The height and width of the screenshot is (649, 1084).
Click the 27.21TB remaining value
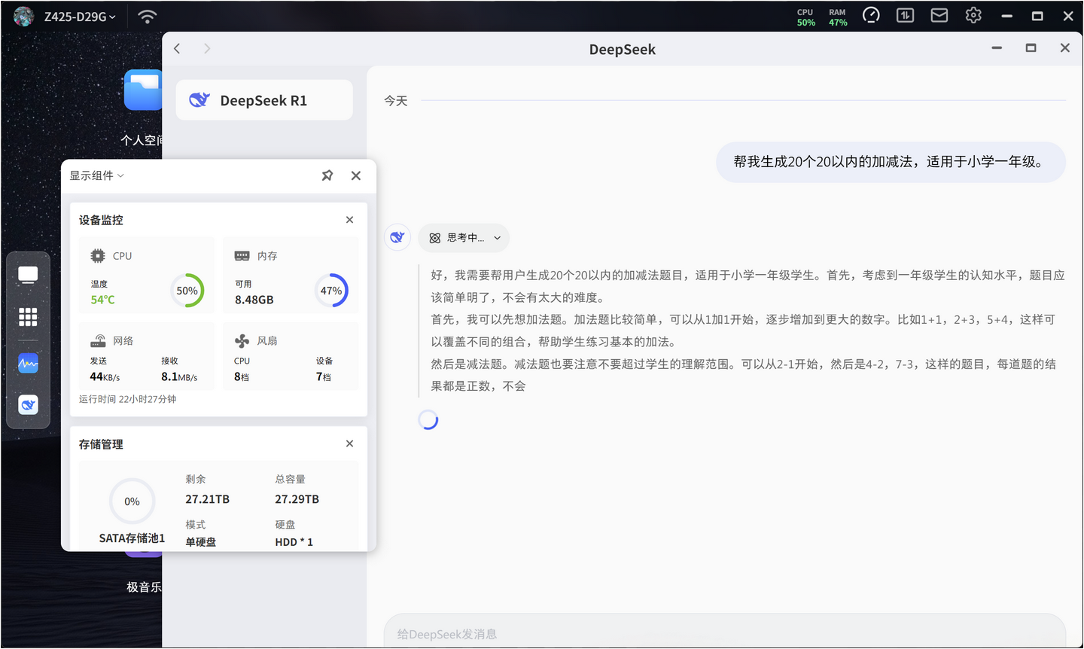pos(208,499)
